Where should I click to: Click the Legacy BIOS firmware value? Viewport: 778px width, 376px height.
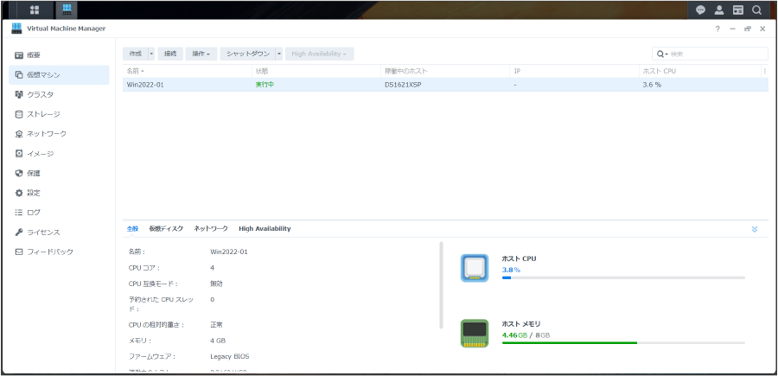tap(230, 357)
